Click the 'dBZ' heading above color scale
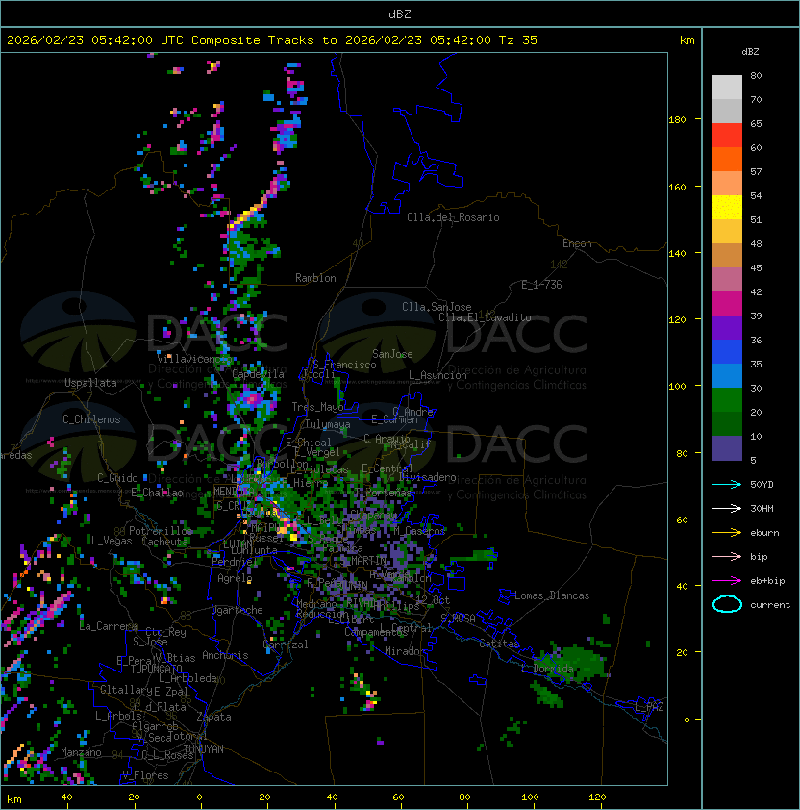This screenshot has height=810, width=800. pyautogui.click(x=750, y=52)
